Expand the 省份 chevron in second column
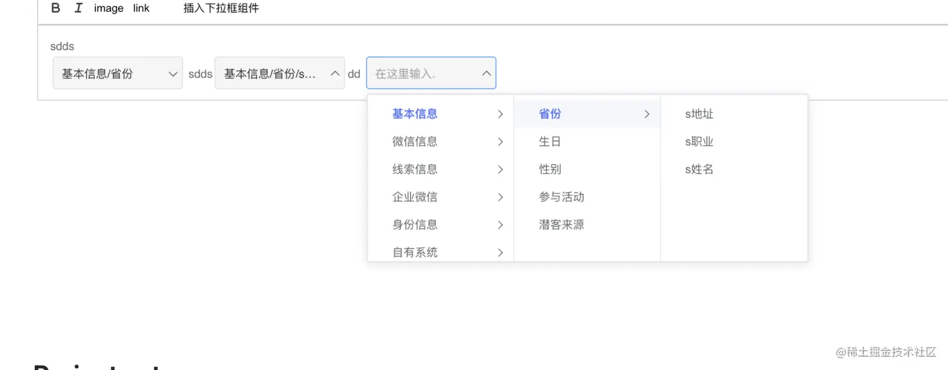The width and height of the screenshot is (948, 370). 647,114
